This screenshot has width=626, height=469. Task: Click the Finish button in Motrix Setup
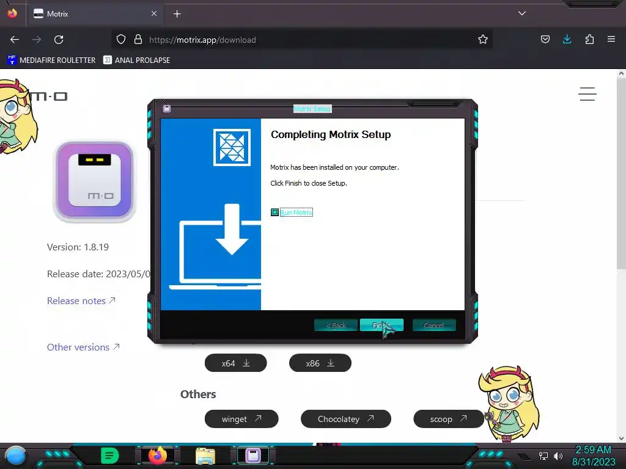381,325
